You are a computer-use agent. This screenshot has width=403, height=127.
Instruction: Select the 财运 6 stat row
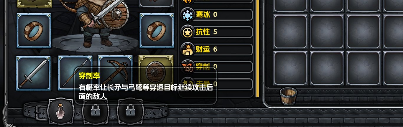pos(217,49)
